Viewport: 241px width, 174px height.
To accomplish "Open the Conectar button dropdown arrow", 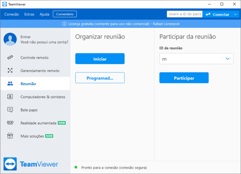I will click(x=236, y=15).
